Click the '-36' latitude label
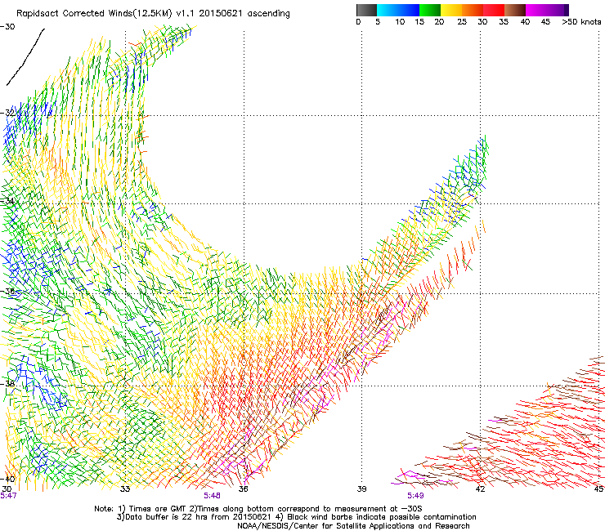 coord(7,291)
